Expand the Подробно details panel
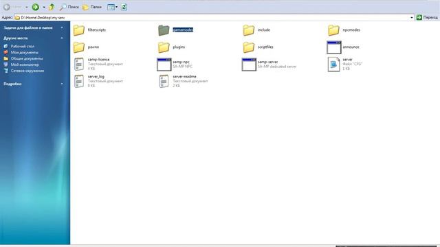 [x=62, y=84]
